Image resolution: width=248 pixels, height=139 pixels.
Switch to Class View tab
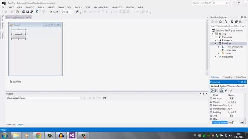pyautogui.click(x=241, y=77)
